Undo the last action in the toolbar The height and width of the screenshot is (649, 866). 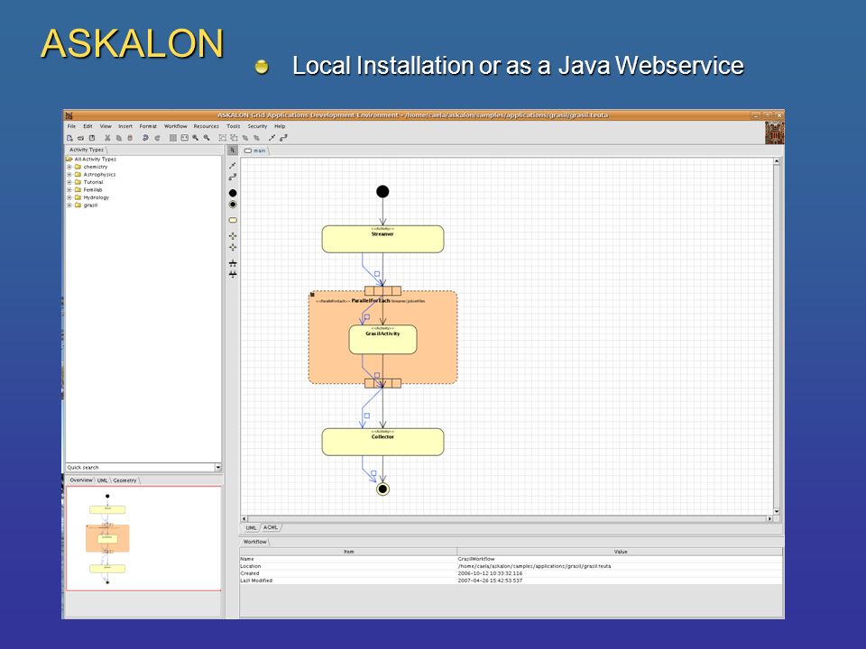point(145,137)
